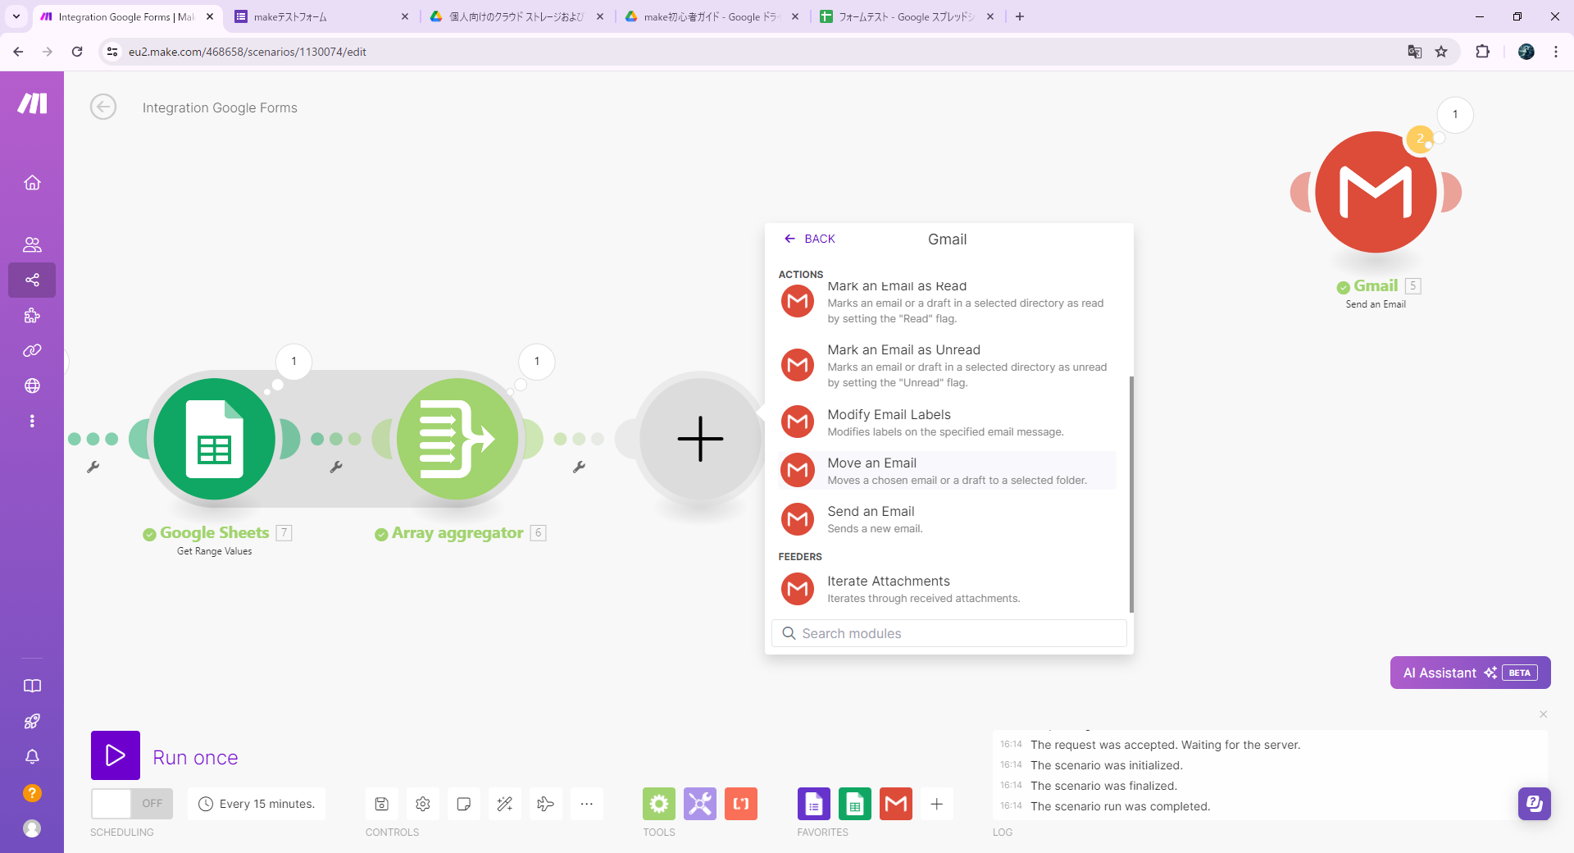Choose Send an Email action
Screen dimensions: 1574x853
pos(947,519)
